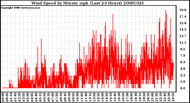Click the 09:20 time label
The image size is (190, 103).
point(69,97)
